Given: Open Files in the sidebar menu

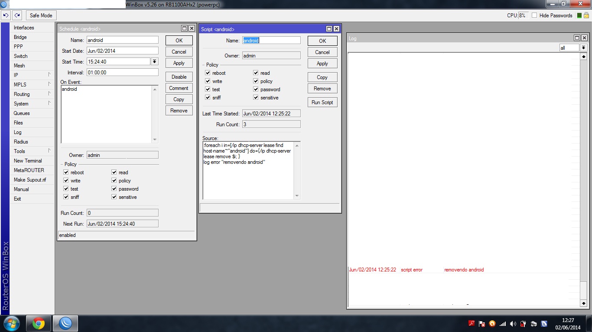Looking at the screenshot, I should pos(32,123).
